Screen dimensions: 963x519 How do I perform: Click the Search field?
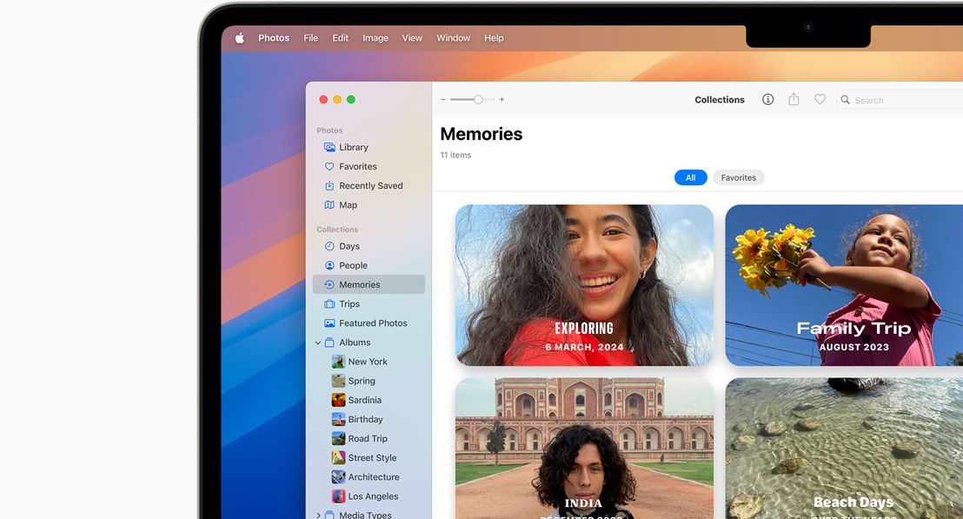(x=904, y=100)
